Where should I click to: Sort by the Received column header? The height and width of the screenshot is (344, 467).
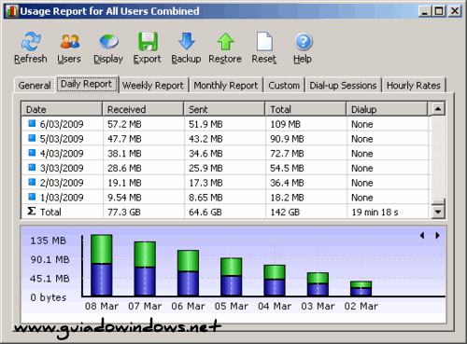[x=143, y=109]
